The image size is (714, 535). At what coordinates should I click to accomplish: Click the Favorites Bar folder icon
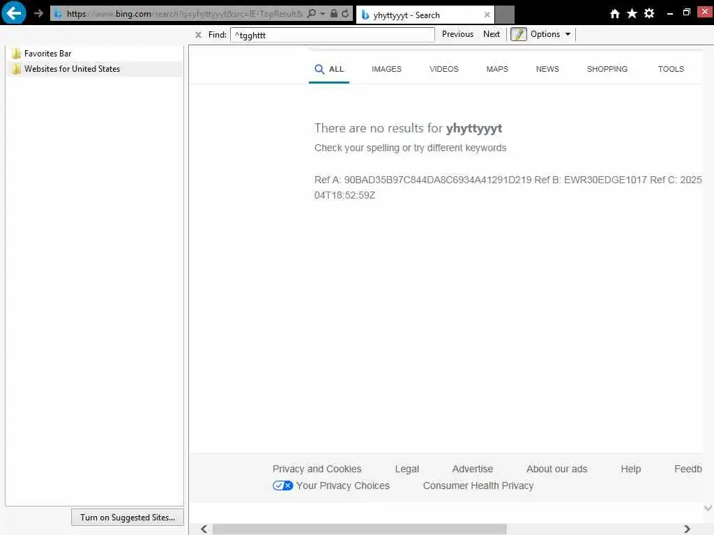17,54
